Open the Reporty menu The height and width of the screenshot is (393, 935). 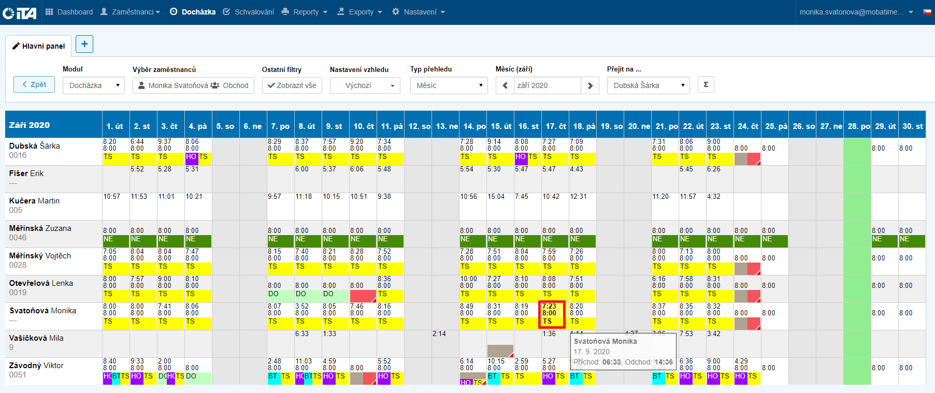(x=305, y=12)
